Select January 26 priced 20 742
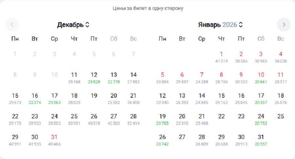The height and width of the screenshot is (159, 295). pyautogui.click(x=163, y=140)
